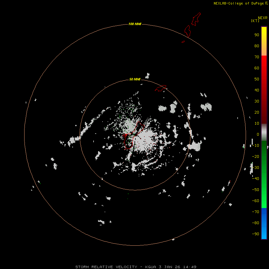The image size is (269, 269).
Task: Select the 100 NMI range ring label
Action: [135, 24]
